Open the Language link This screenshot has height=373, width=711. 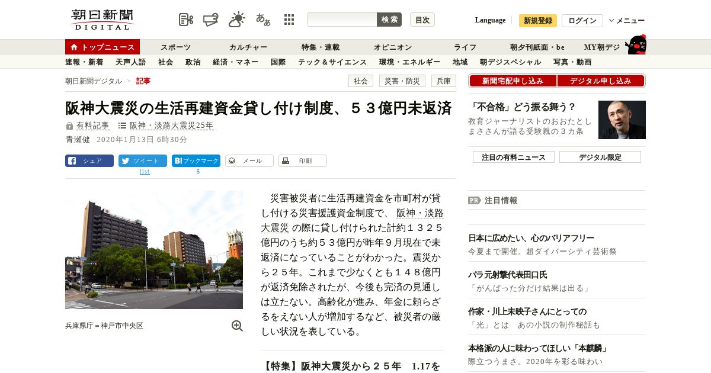(x=490, y=20)
